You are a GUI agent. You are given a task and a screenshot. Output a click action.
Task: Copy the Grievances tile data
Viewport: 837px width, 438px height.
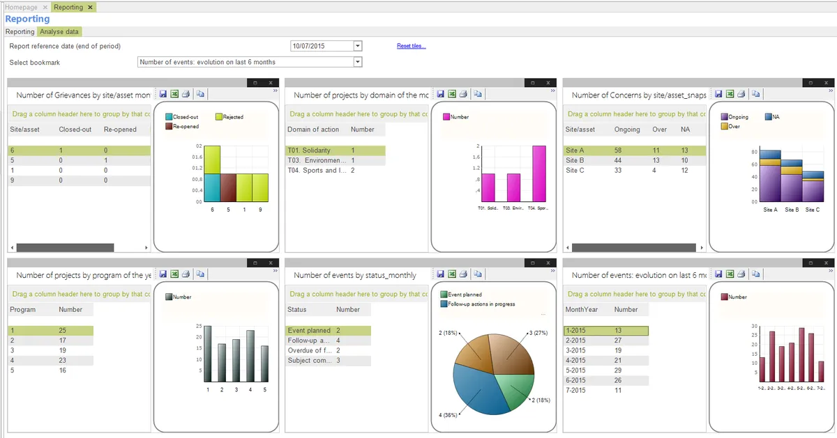pyautogui.click(x=200, y=94)
